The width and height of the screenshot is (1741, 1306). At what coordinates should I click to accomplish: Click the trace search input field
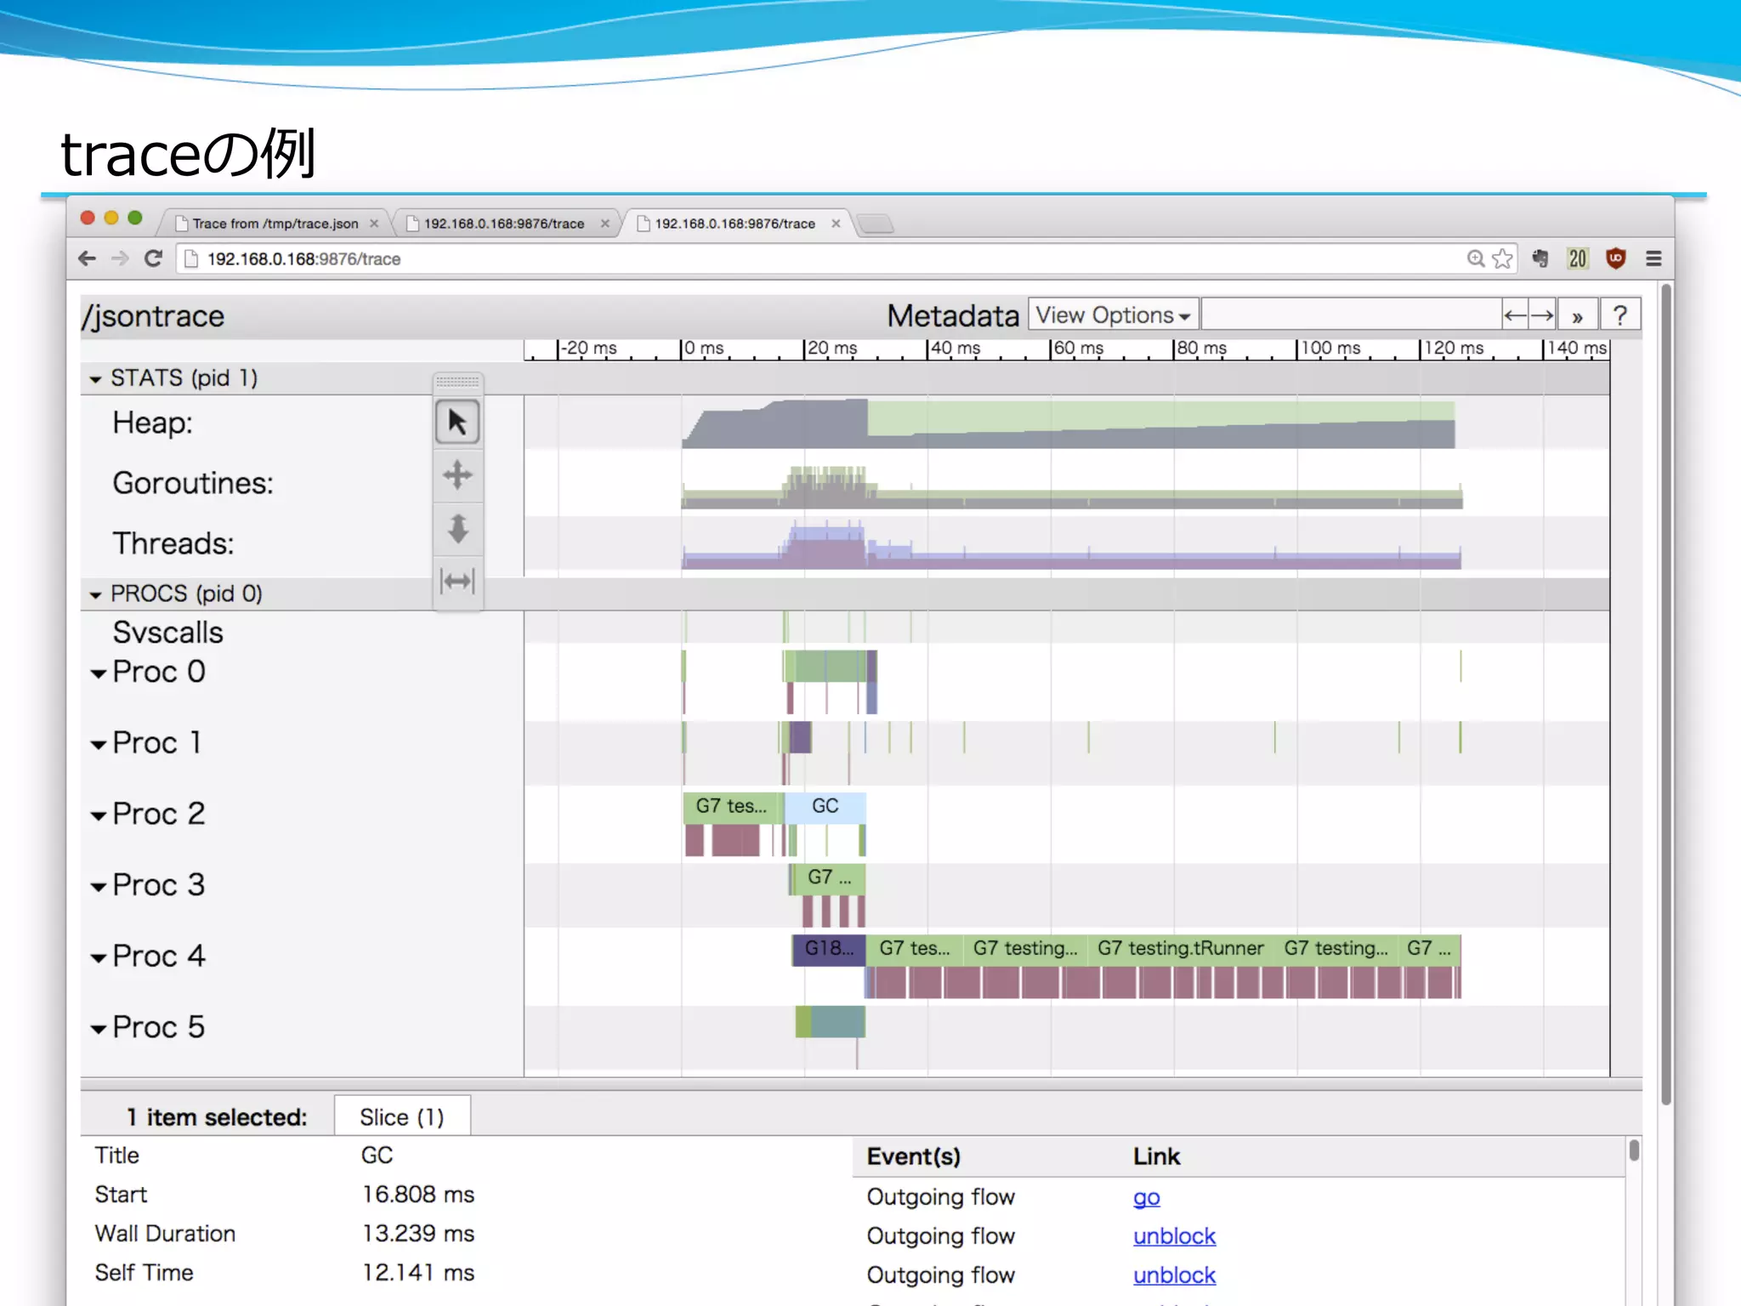1350,315
